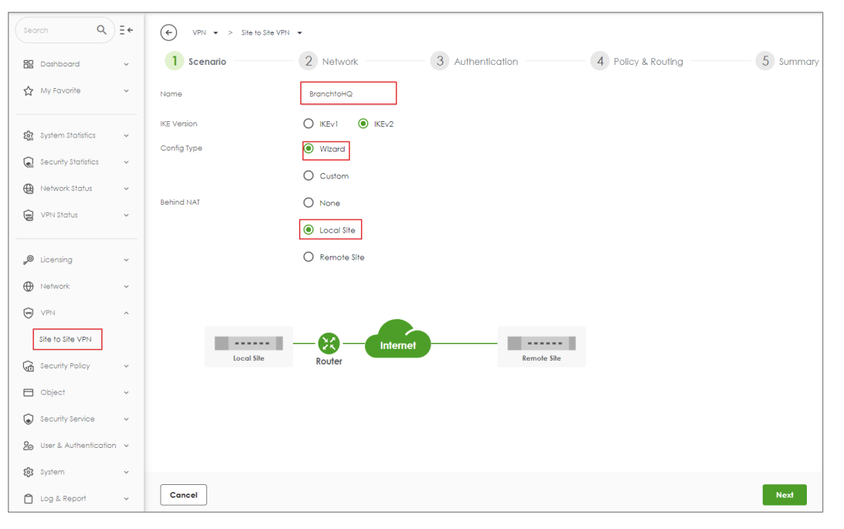Click the Log & Report clipboard icon
This screenshot has width=844, height=529.
(x=29, y=499)
